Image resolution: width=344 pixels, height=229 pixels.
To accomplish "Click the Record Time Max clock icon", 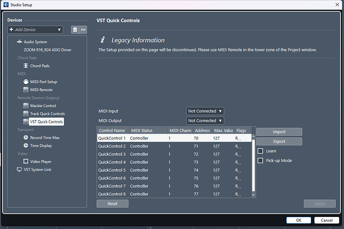I will tap(26, 137).
